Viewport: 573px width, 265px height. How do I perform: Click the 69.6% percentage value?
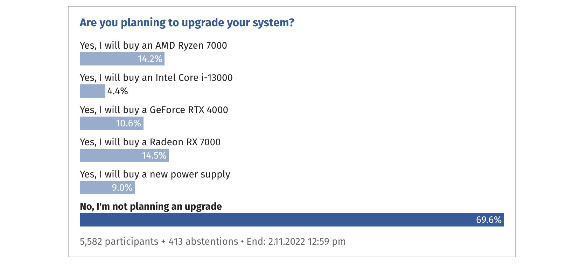(x=489, y=220)
